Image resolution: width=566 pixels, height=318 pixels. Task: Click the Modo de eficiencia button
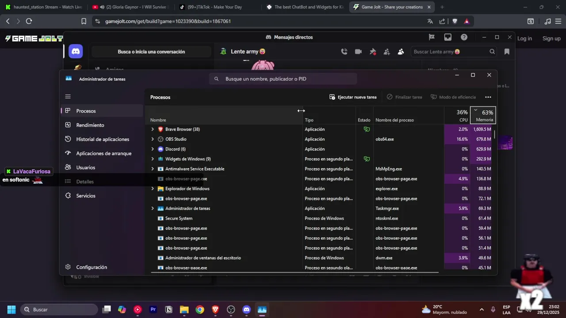(x=453, y=97)
